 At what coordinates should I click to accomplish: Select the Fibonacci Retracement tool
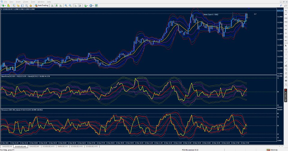(286, 69)
